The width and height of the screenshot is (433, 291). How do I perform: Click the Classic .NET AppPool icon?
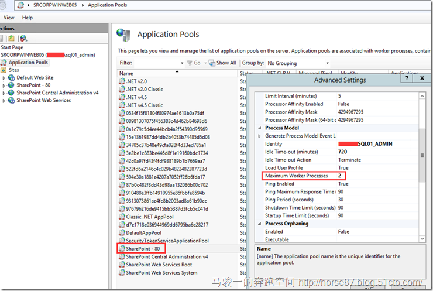point(122,217)
